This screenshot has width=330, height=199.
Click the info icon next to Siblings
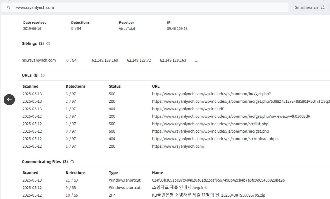coord(48,43)
